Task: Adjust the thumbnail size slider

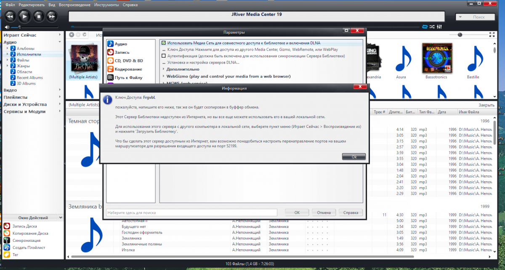Action: point(460,34)
